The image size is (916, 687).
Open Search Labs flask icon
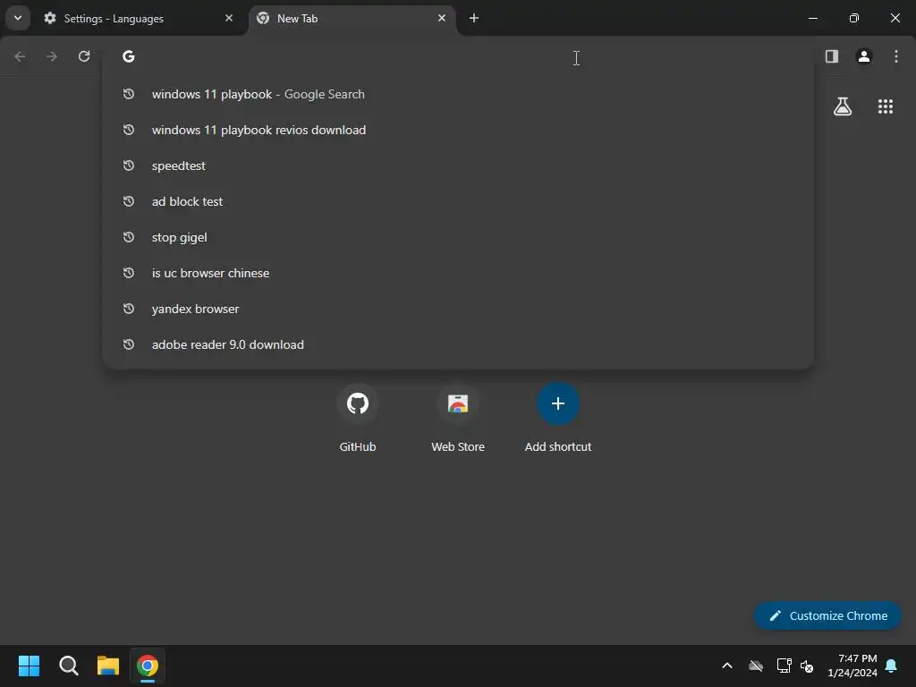(x=842, y=106)
